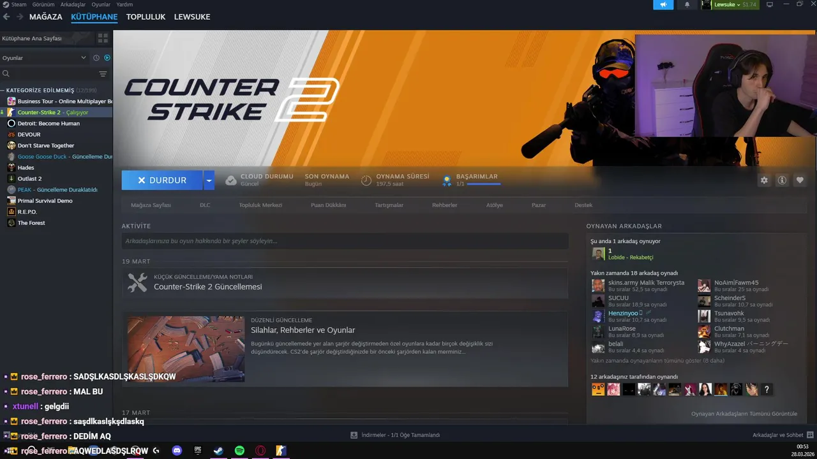
Task: Open the DLC link
Action: [205, 205]
